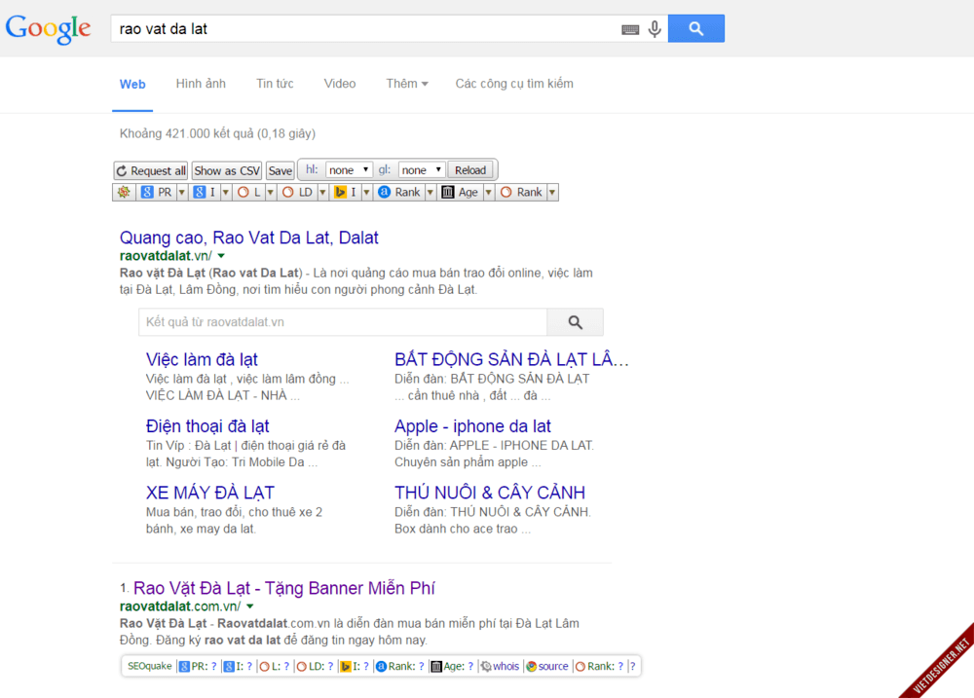
Task: Open the 'BẤT ĐỘNG SẢN ĐÀ LẠT LÂ...' sitelink
Action: pyautogui.click(x=512, y=359)
